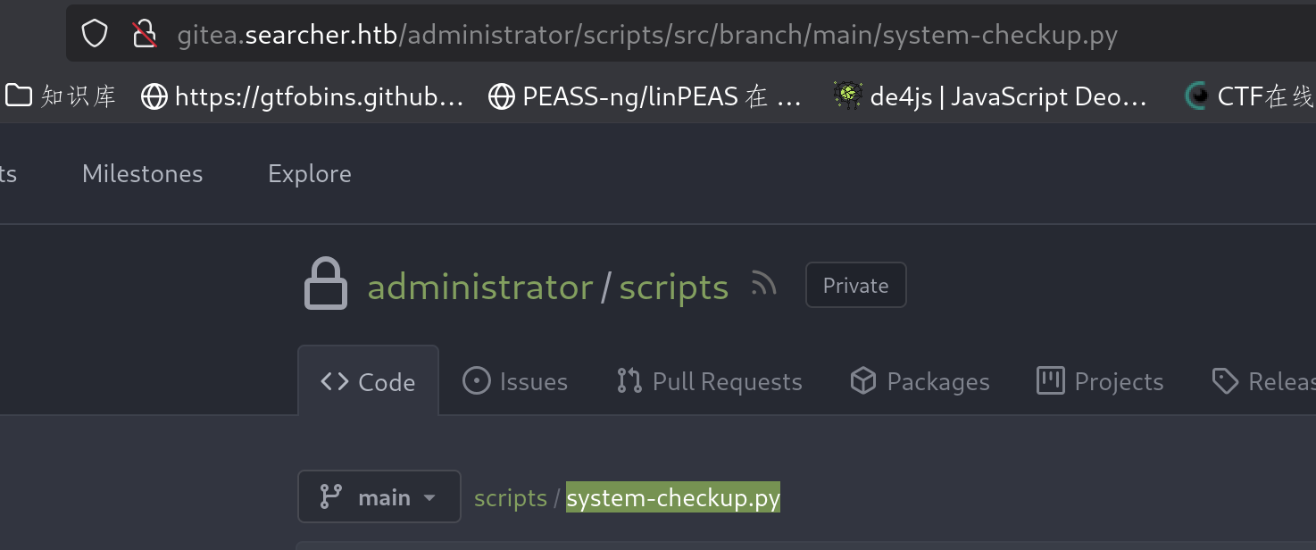
Task: Open the PEASS-ng/linPEAS bookmark
Action: [x=645, y=96]
